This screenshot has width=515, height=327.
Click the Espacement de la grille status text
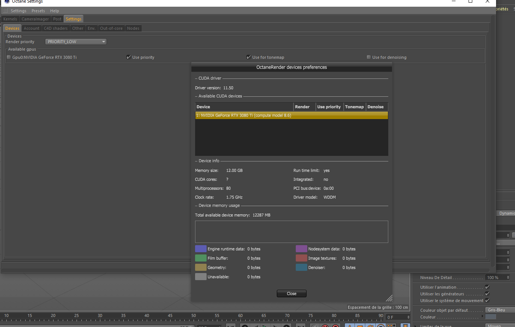click(x=378, y=307)
